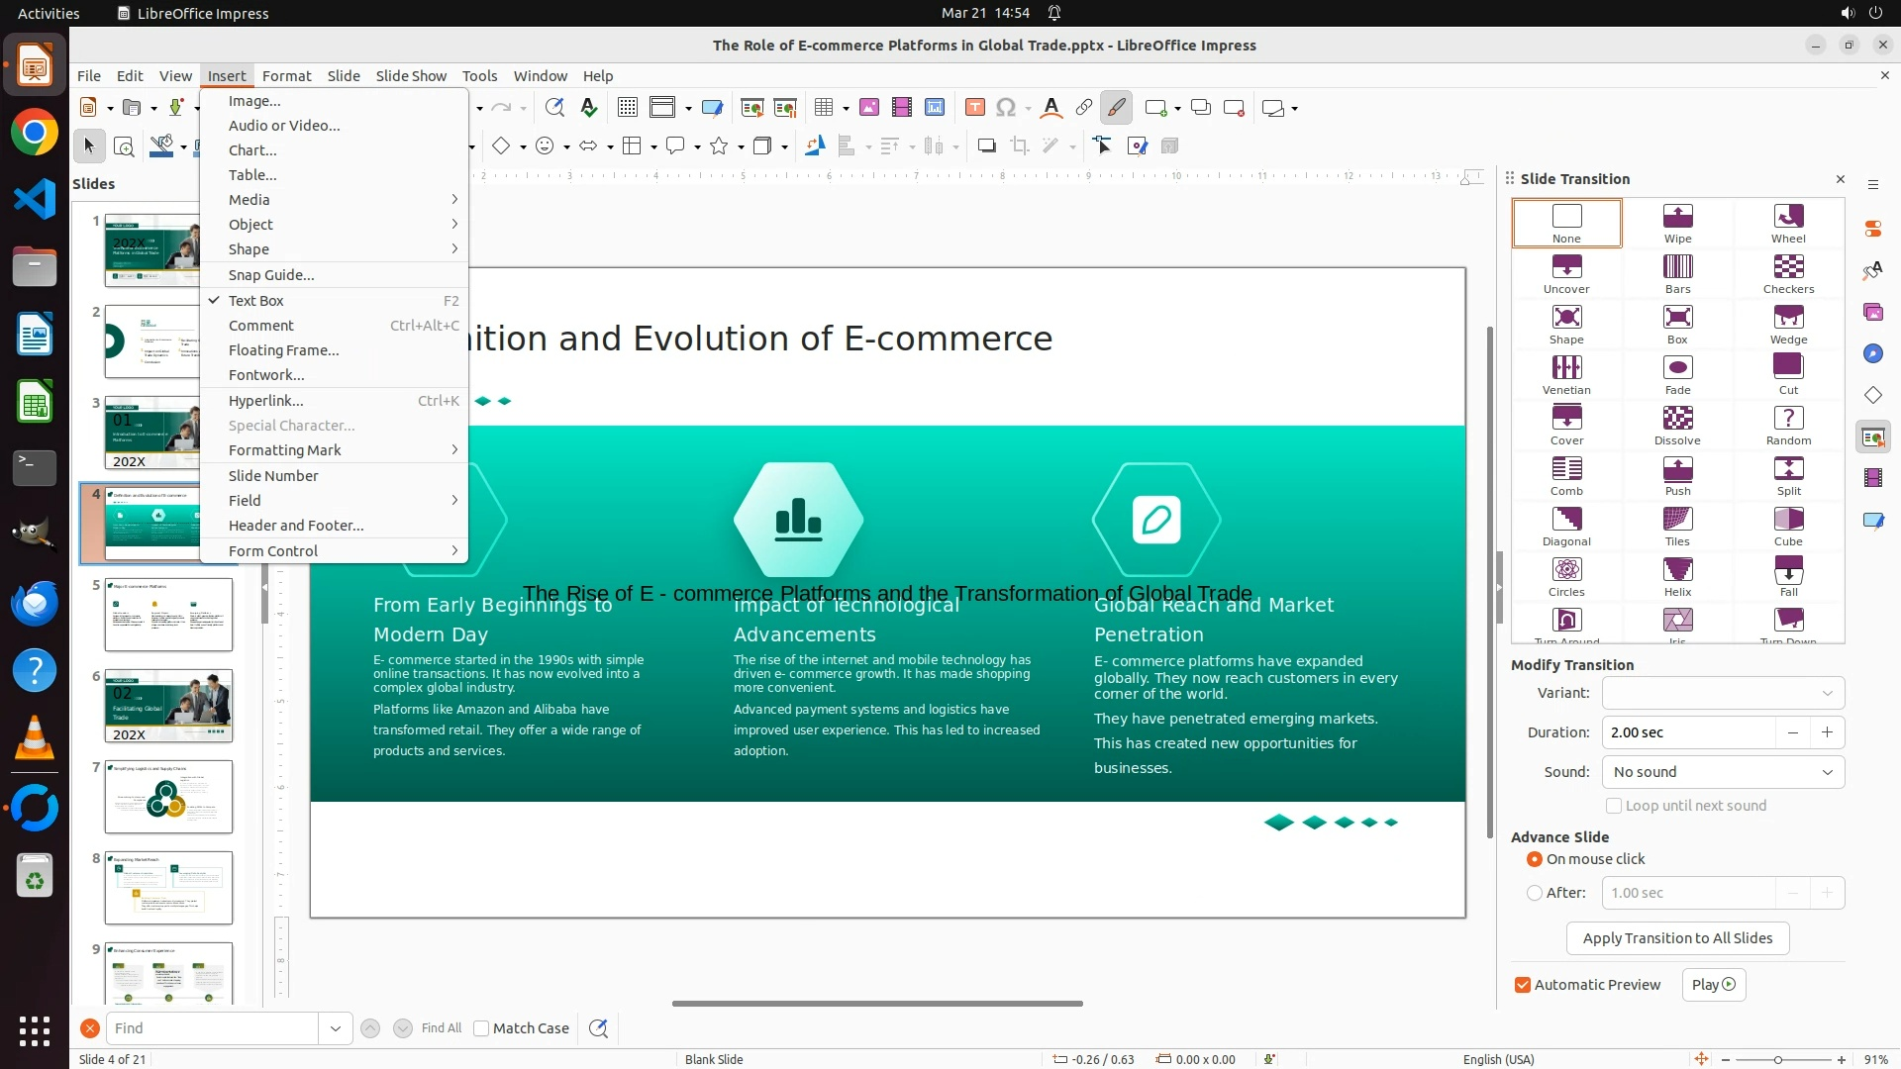This screenshot has height=1069, width=1901.
Task: Uncheck the Automatic Preview checkbox
Action: 1523,985
